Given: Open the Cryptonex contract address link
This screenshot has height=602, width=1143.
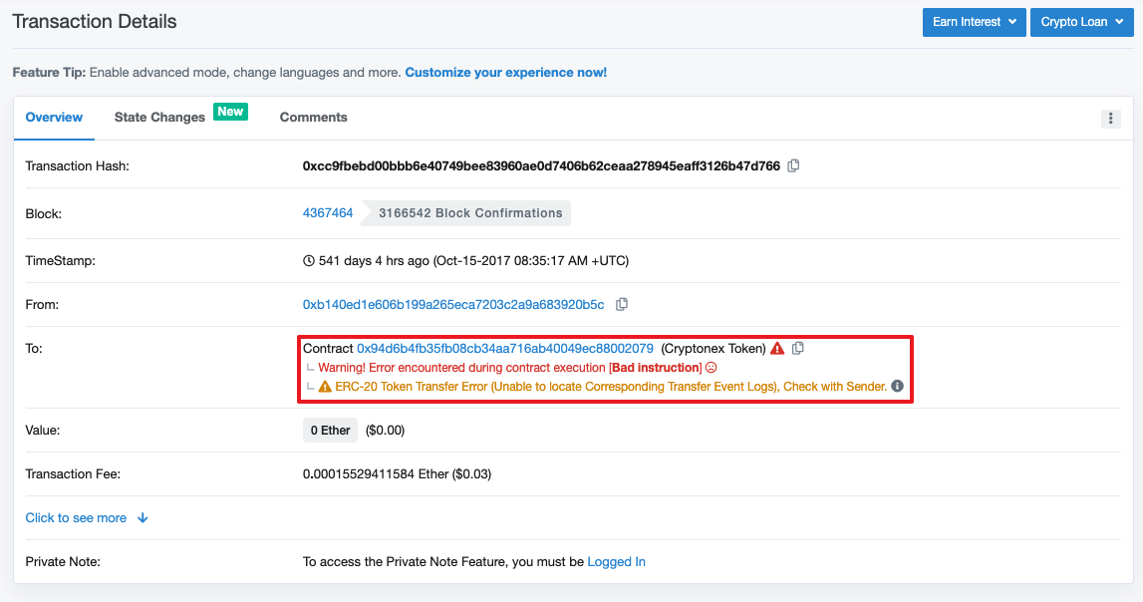Looking at the screenshot, I should tap(505, 349).
